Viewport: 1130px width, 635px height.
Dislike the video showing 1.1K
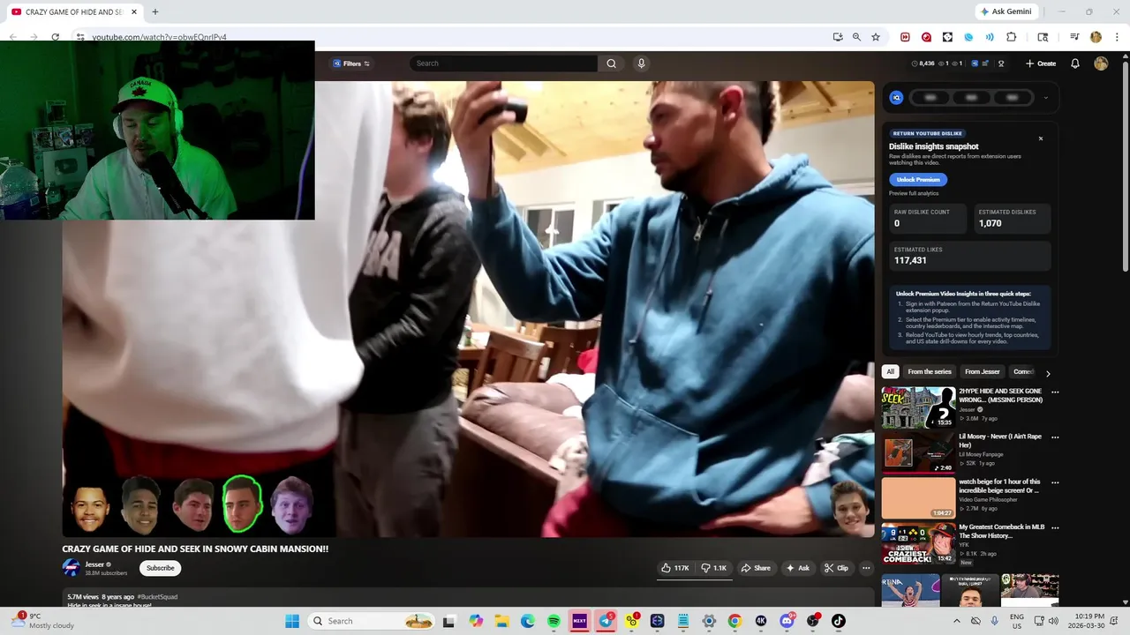tap(714, 568)
